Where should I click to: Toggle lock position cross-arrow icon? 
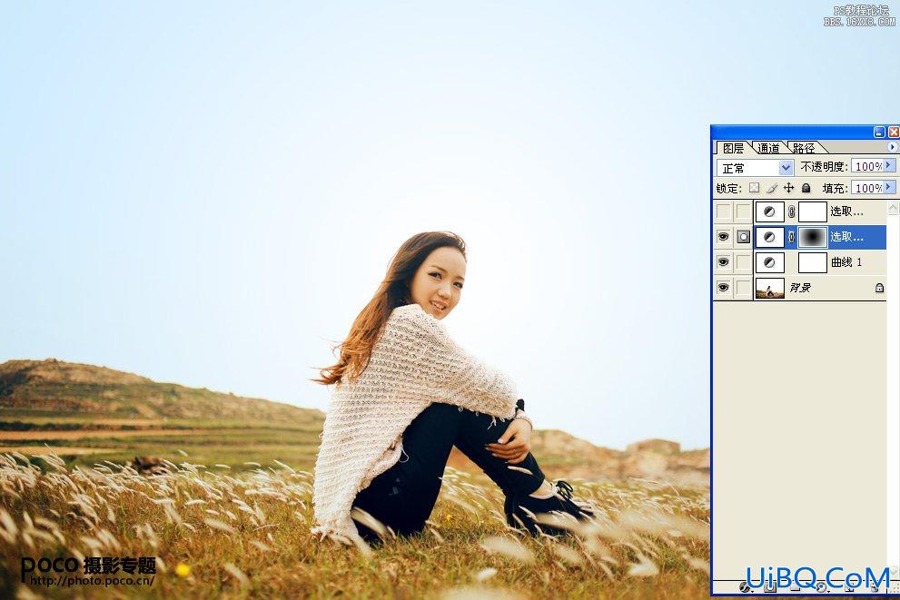click(x=788, y=188)
